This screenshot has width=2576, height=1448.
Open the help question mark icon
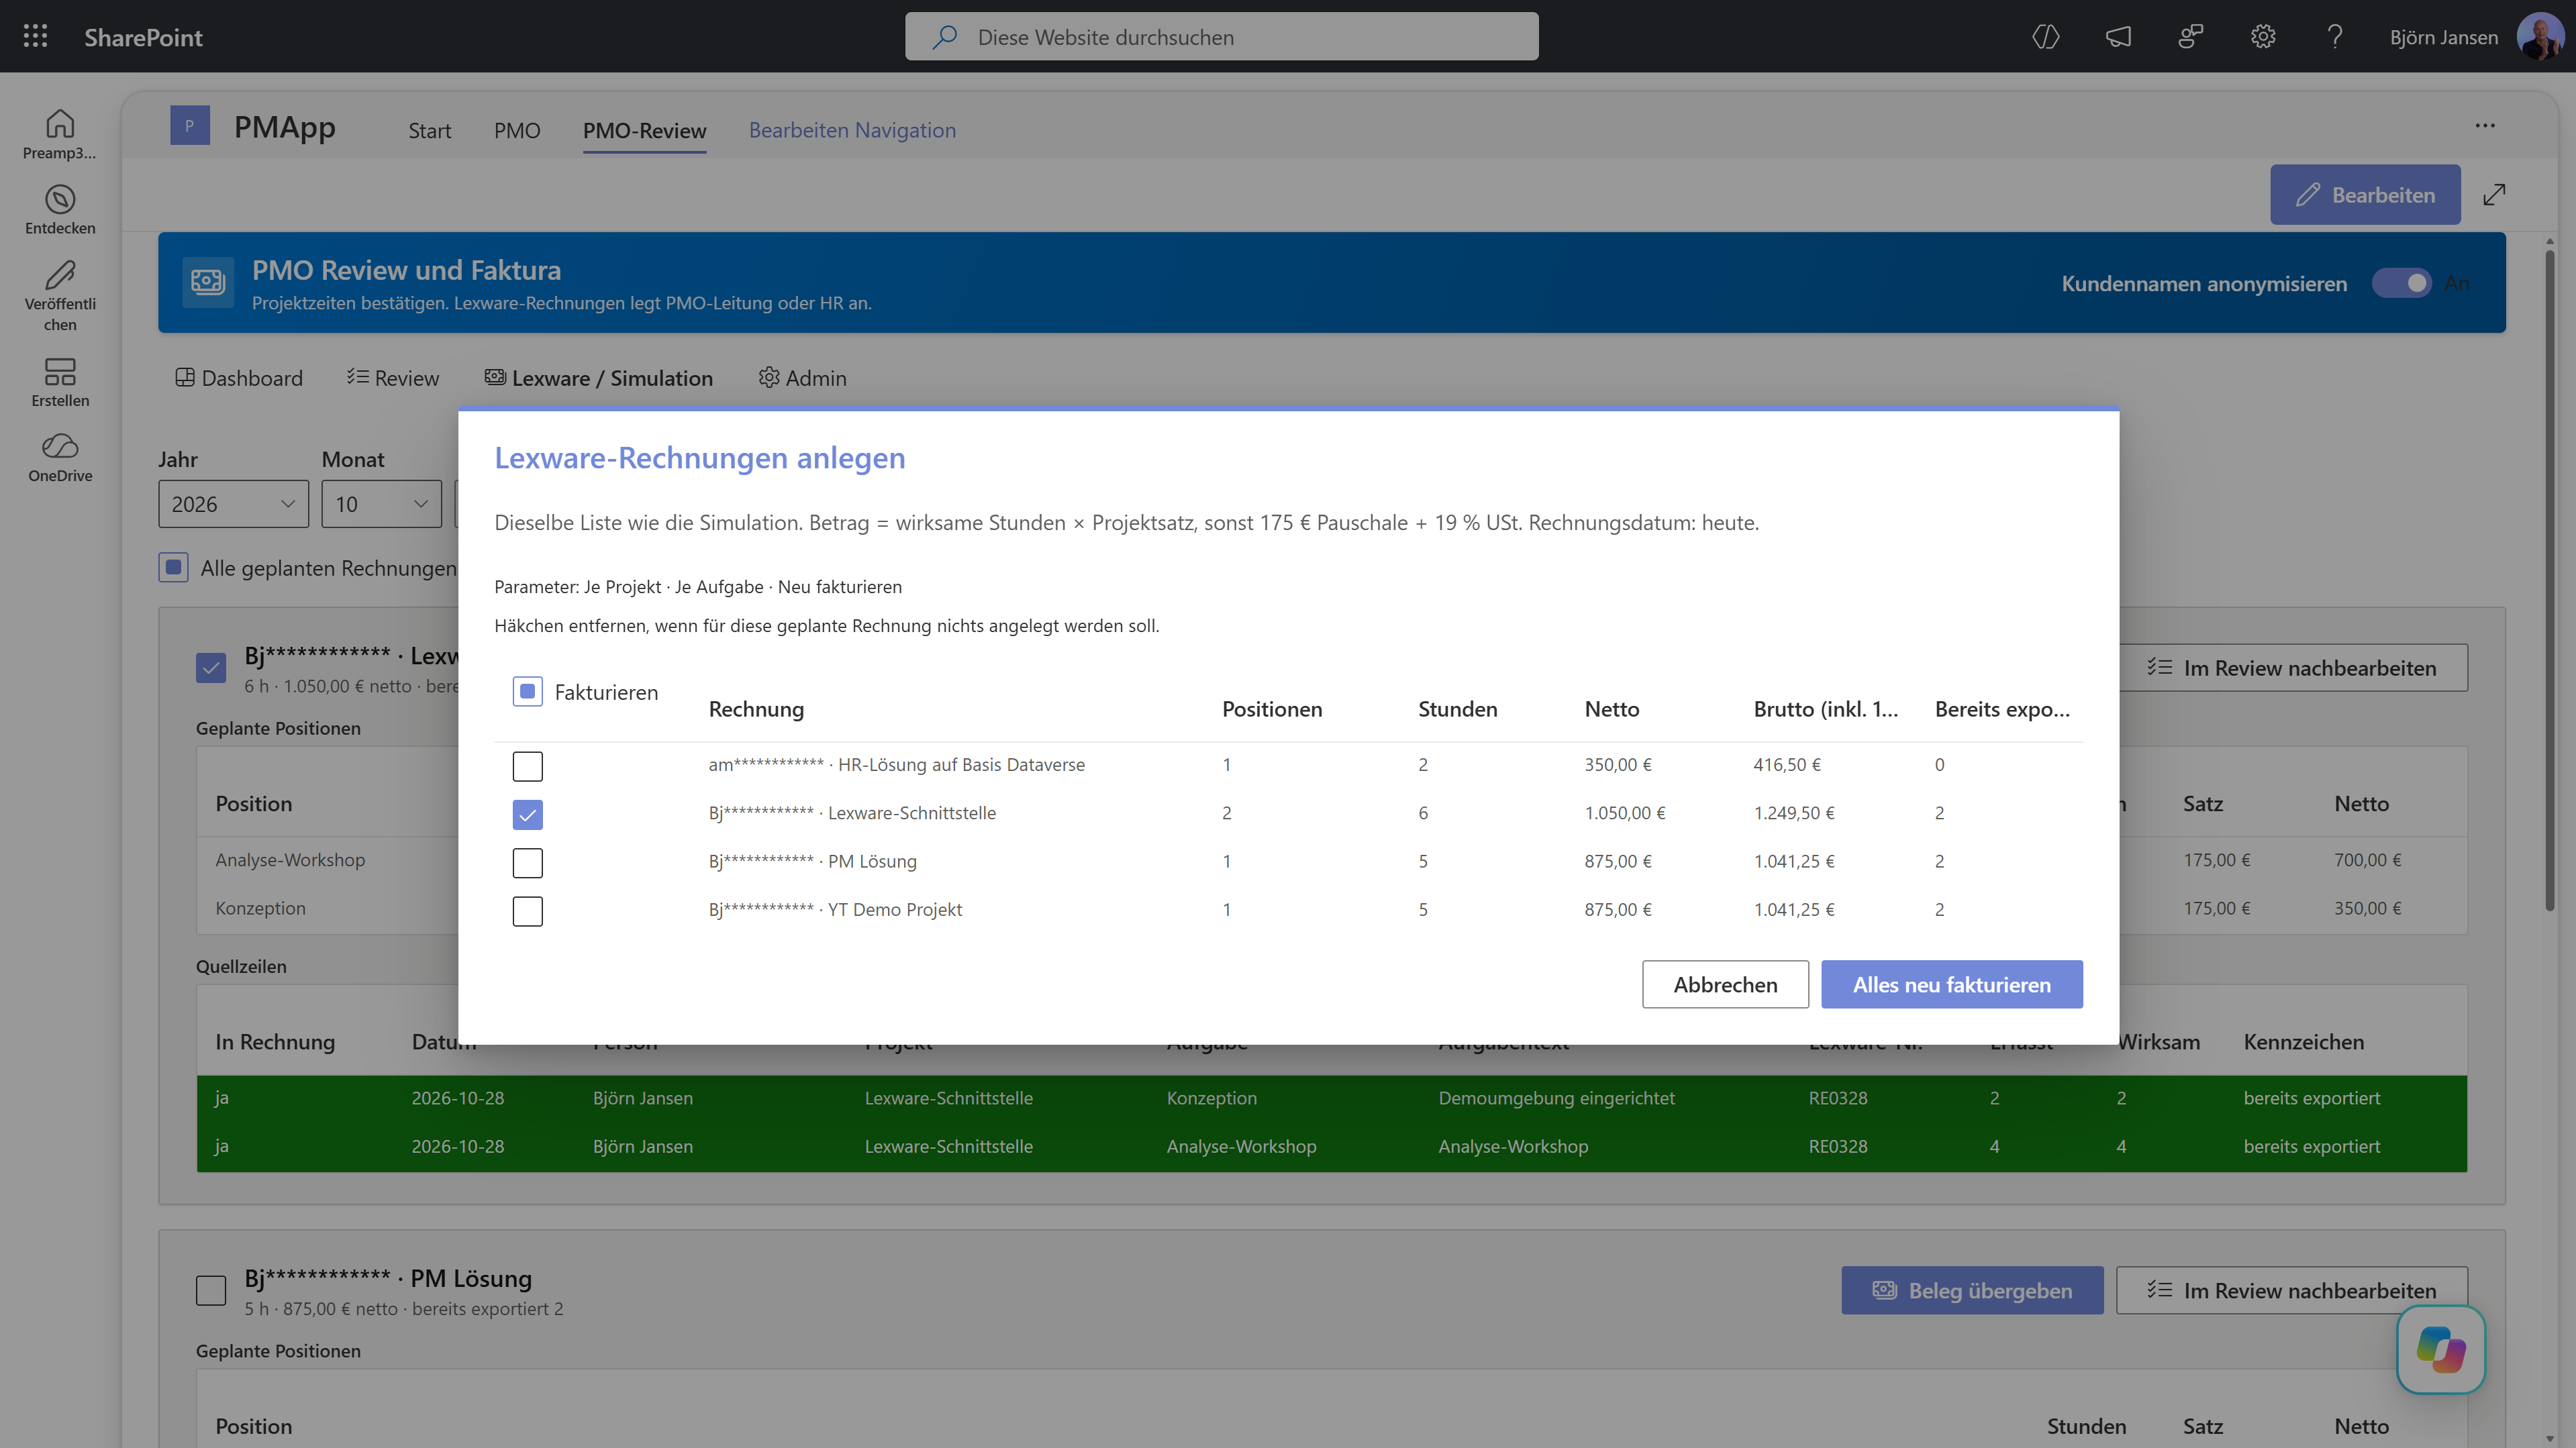point(2335,37)
